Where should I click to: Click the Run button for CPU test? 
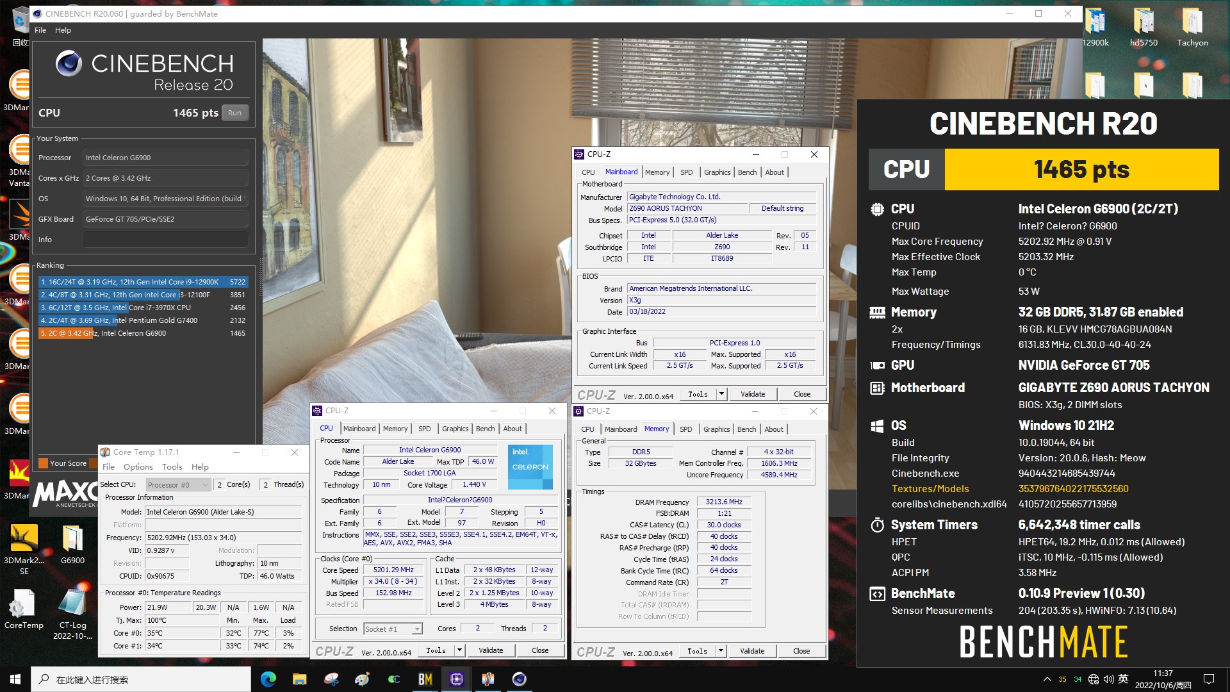pyautogui.click(x=235, y=113)
